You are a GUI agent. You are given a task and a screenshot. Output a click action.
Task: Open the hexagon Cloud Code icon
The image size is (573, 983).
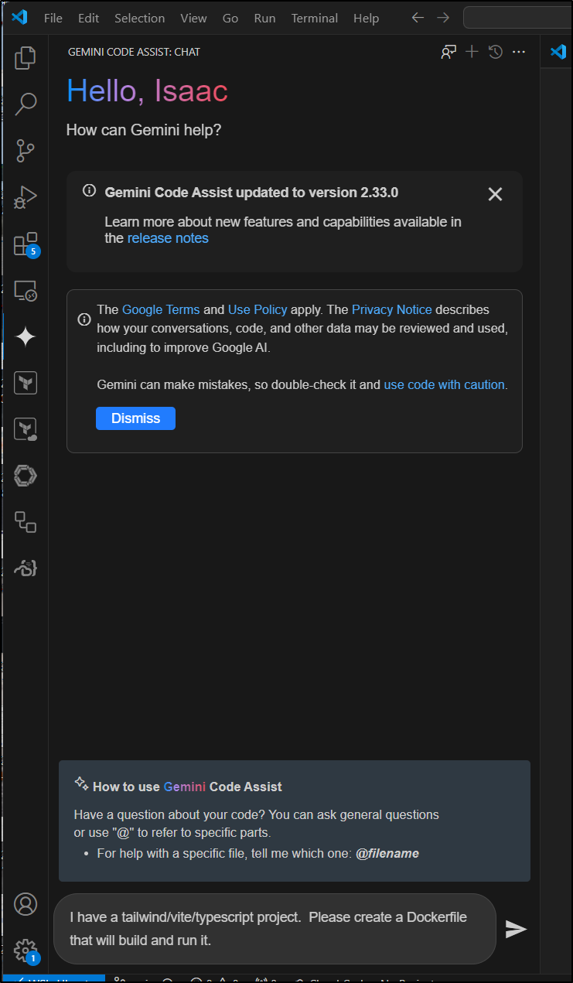point(26,476)
